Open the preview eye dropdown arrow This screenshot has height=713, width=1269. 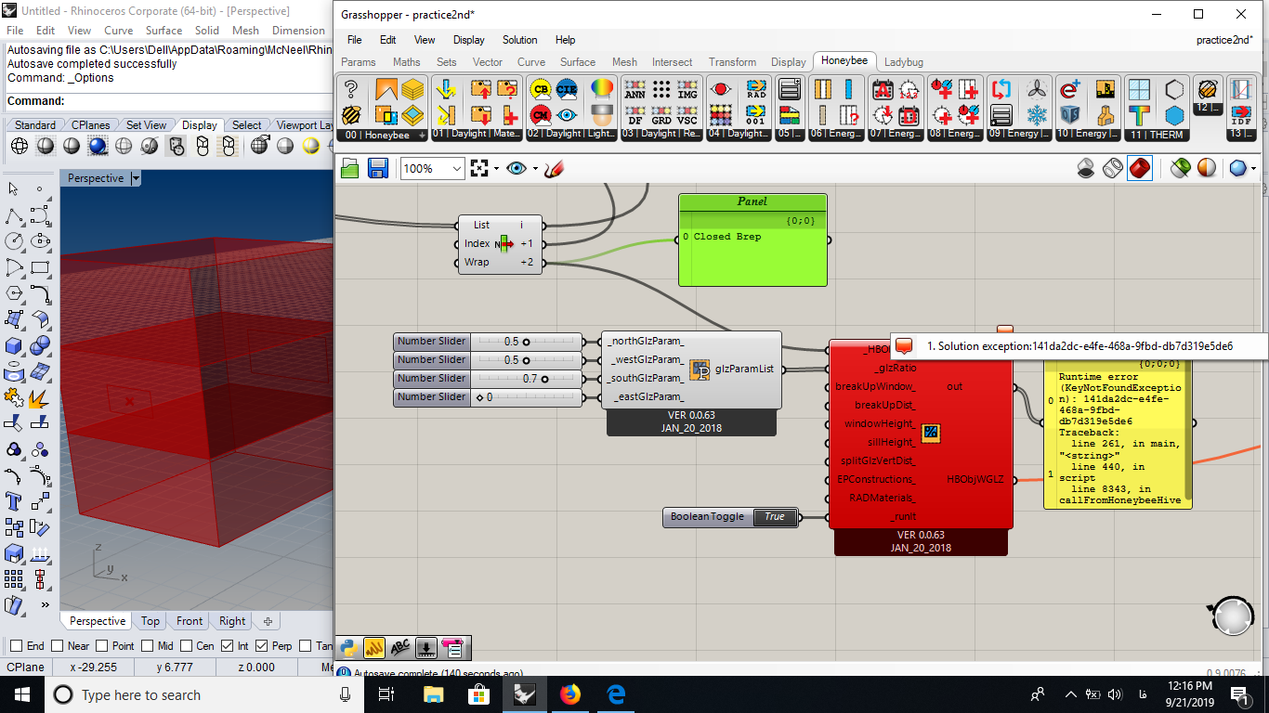533,168
